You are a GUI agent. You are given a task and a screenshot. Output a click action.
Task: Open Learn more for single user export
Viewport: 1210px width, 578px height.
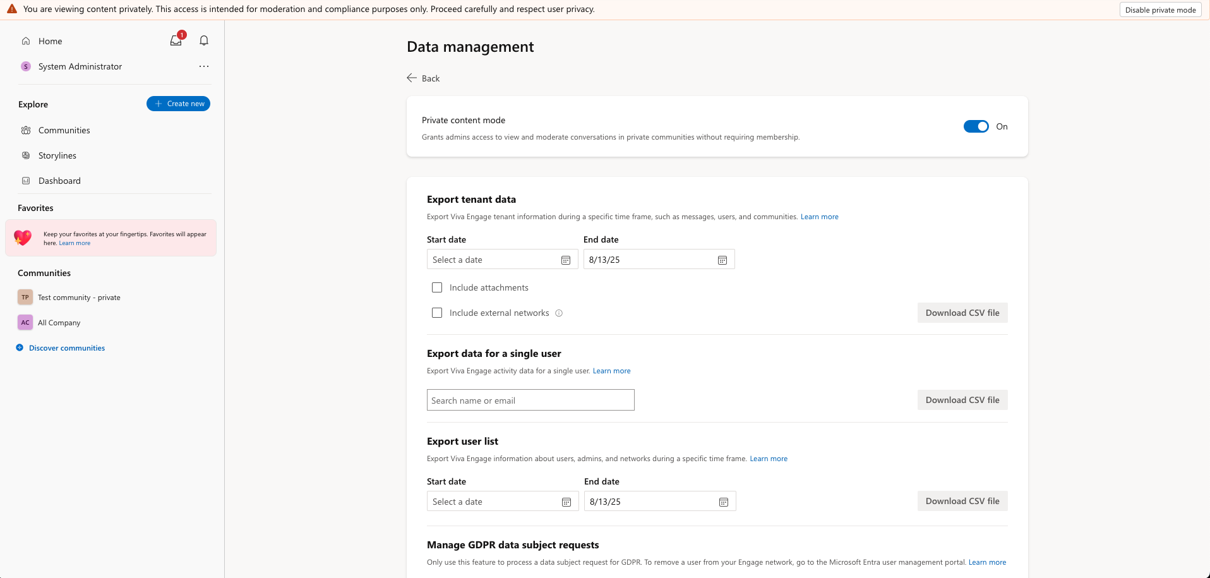pos(612,371)
